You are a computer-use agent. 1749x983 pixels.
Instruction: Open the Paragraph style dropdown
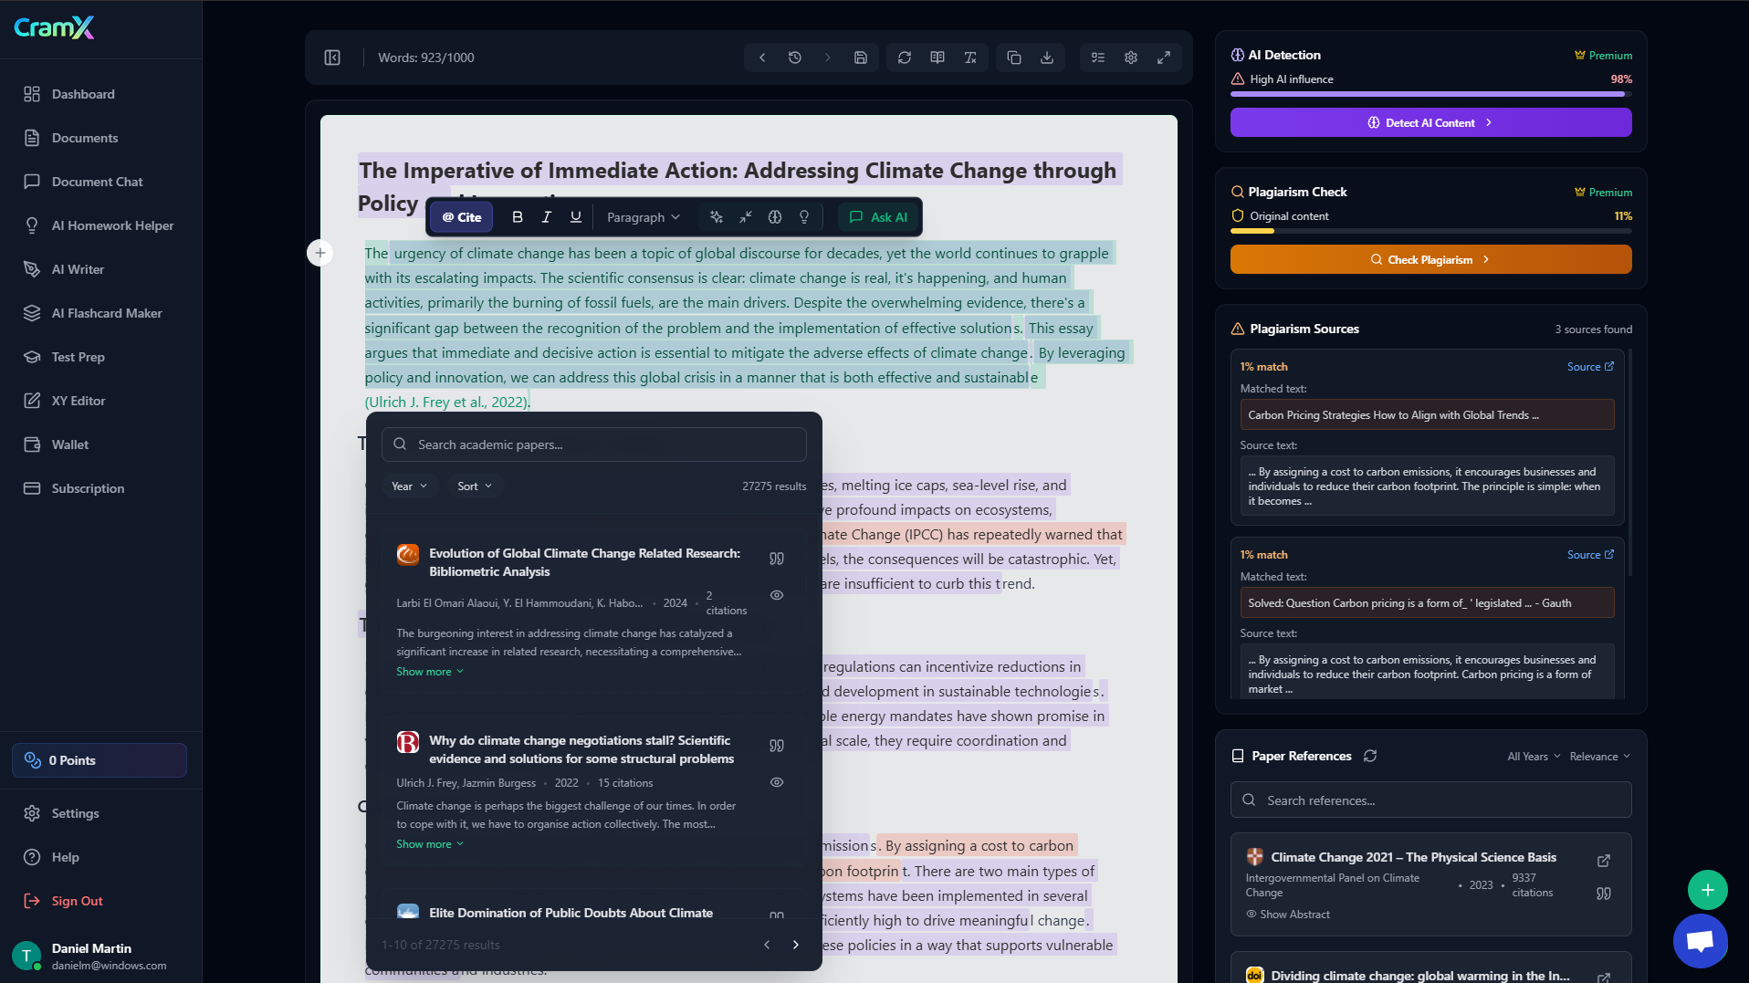(643, 217)
